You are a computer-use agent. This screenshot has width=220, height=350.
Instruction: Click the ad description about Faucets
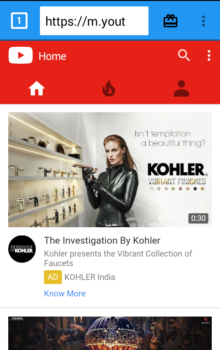coord(118,258)
